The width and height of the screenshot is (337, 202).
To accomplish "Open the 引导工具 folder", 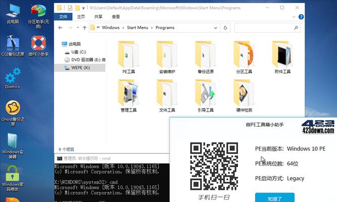I will click(x=206, y=96).
